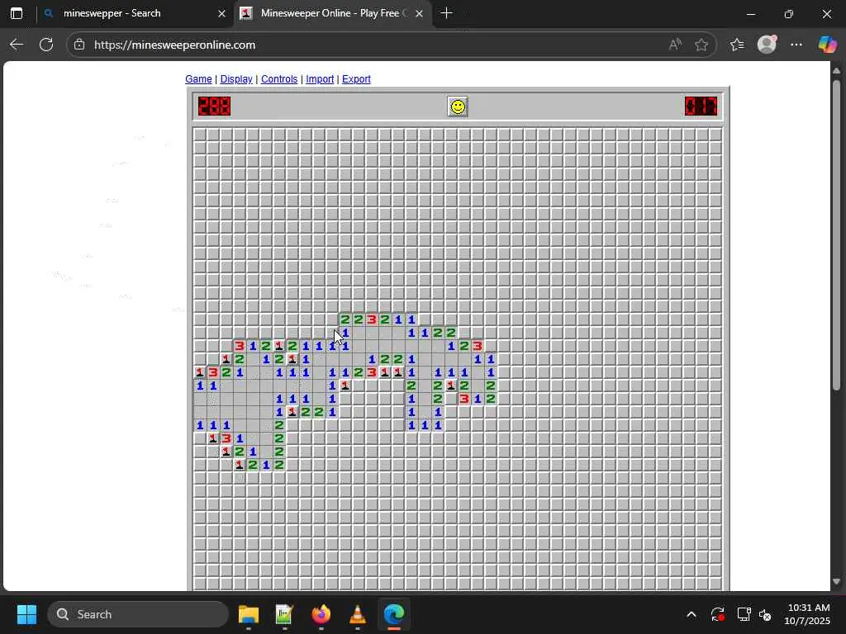Click the Import link
Viewport: 846px width, 634px height.
[x=320, y=78]
